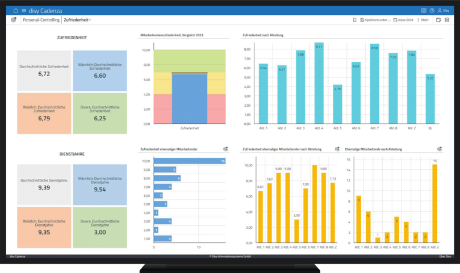
Task: Open the Disy user account menu
Action: click(443, 11)
